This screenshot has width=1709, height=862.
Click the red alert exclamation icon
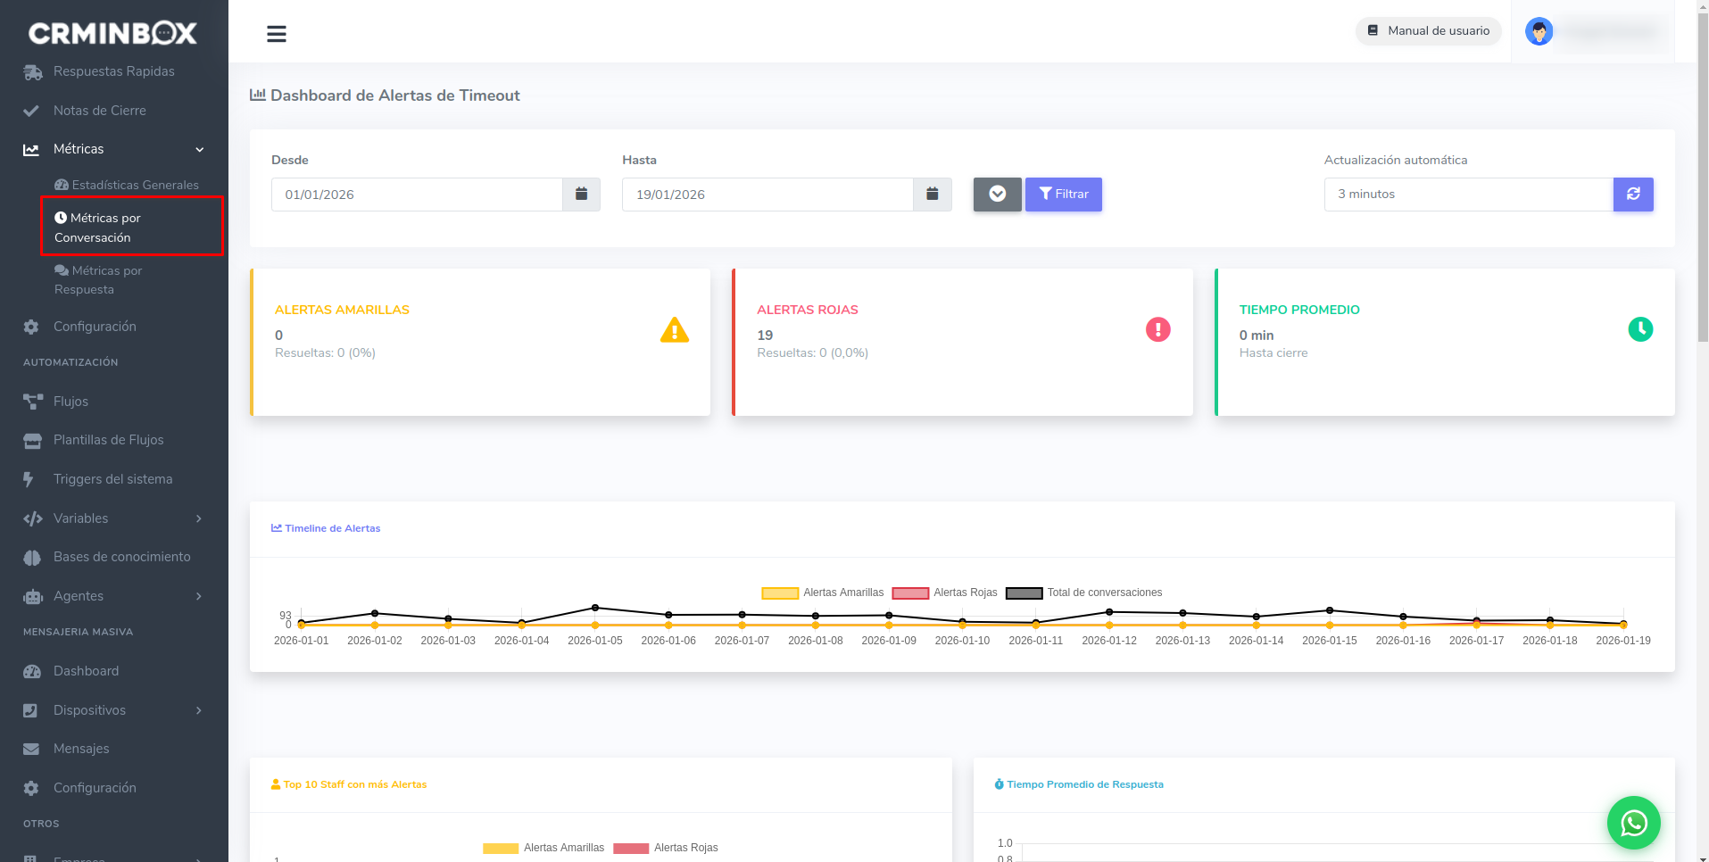click(x=1157, y=330)
